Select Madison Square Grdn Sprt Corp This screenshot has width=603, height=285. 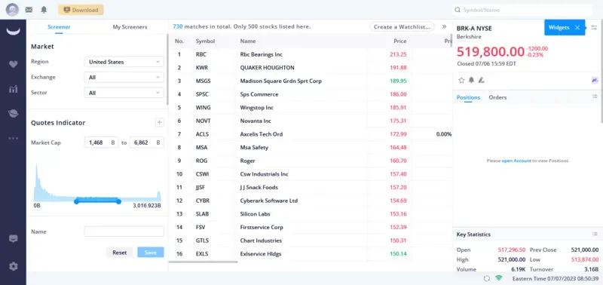click(280, 81)
